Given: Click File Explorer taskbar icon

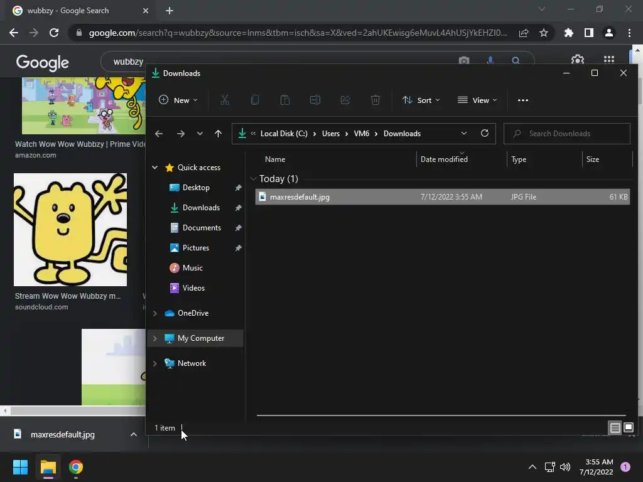Looking at the screenshot, I should click(48, 467).
